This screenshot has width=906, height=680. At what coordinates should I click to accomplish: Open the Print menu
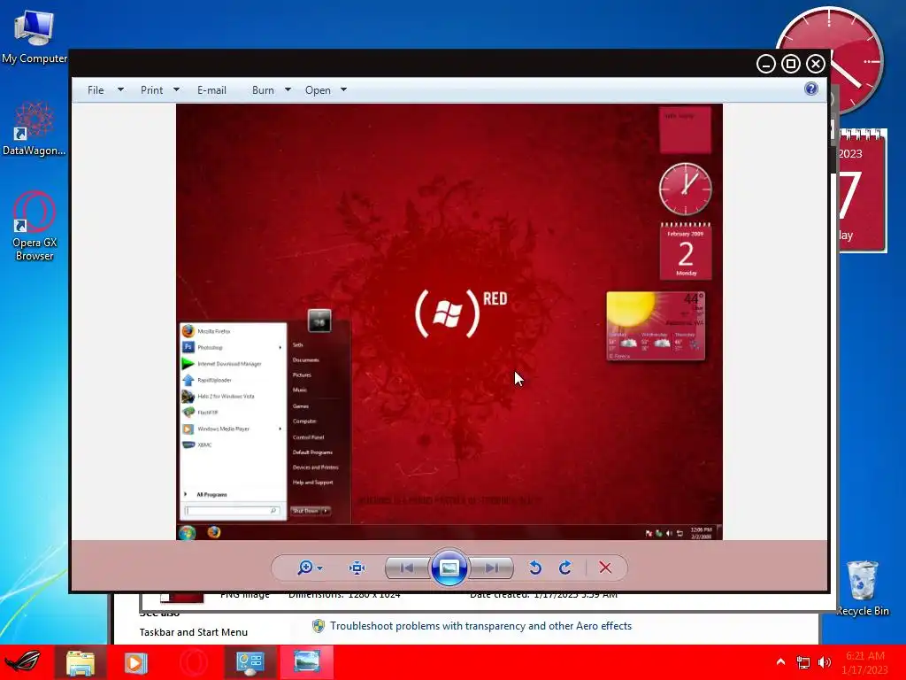click(x=151, y=90)
